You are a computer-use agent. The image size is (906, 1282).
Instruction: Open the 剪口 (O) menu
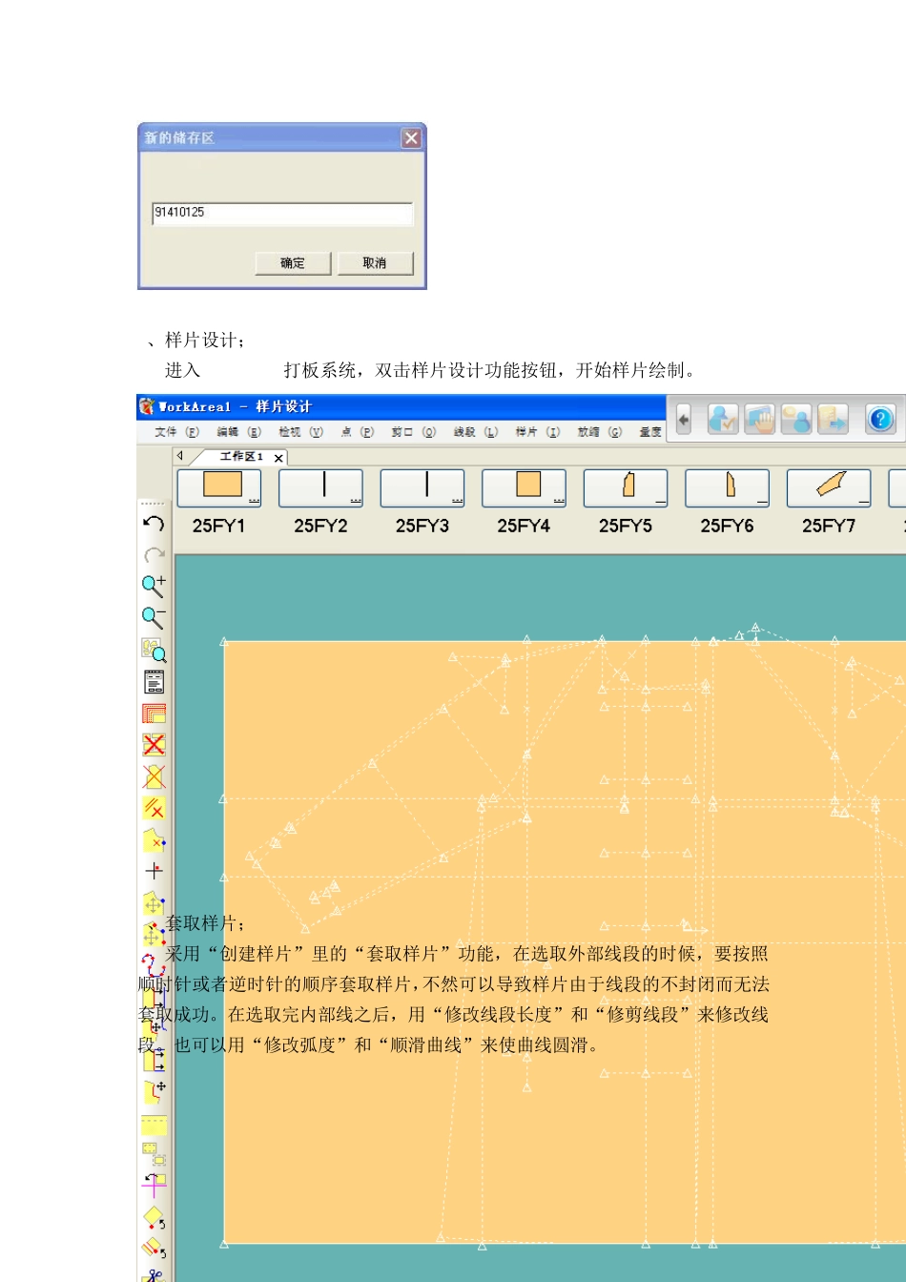pyautogui.click(x=414, y=432)
